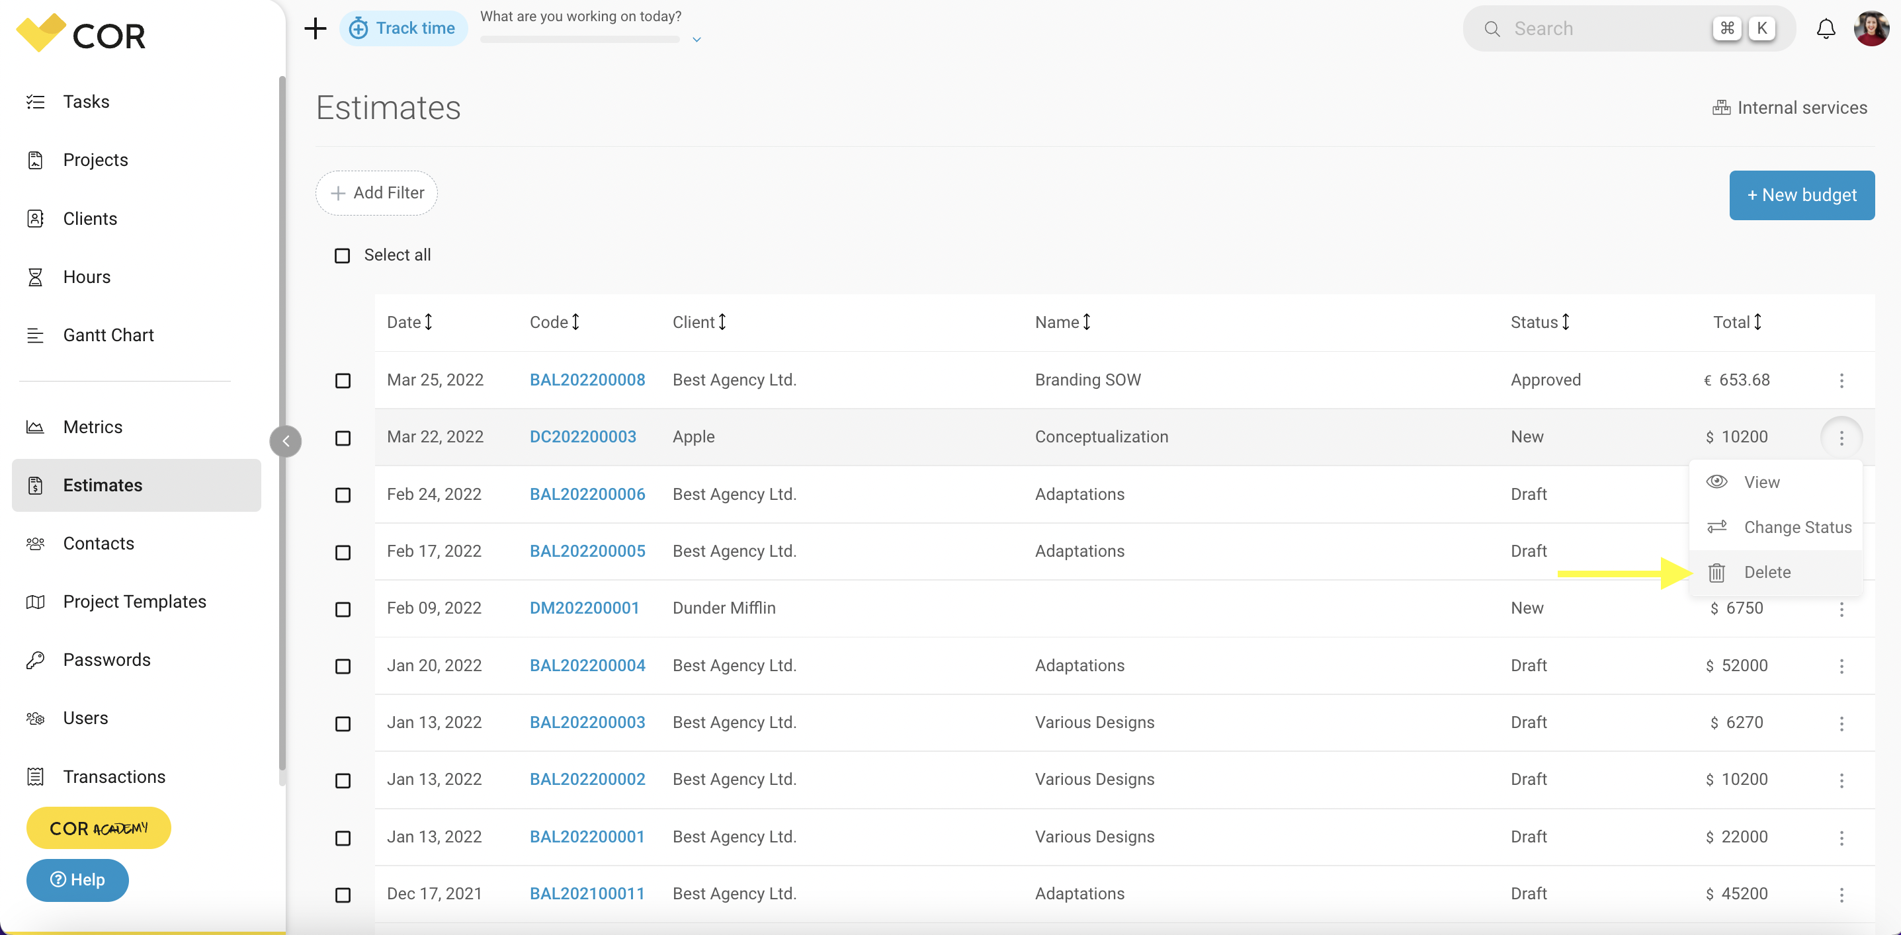The height and width of the screenshot is (935, 1901).
Task: Select checkbox for BAL202200004 row
Action: [x=343, y=667]
